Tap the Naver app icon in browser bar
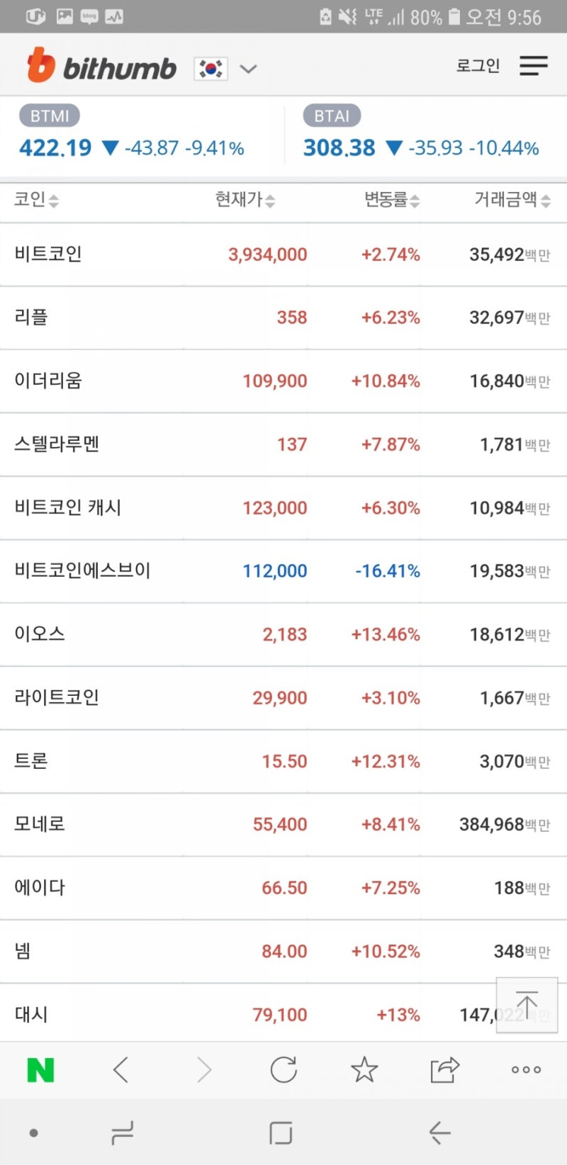The width and height of the screenshot is (567, 1165). [40, 1070]
